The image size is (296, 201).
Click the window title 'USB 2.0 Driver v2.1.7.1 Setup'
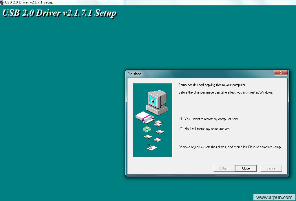tap(29, 2)
